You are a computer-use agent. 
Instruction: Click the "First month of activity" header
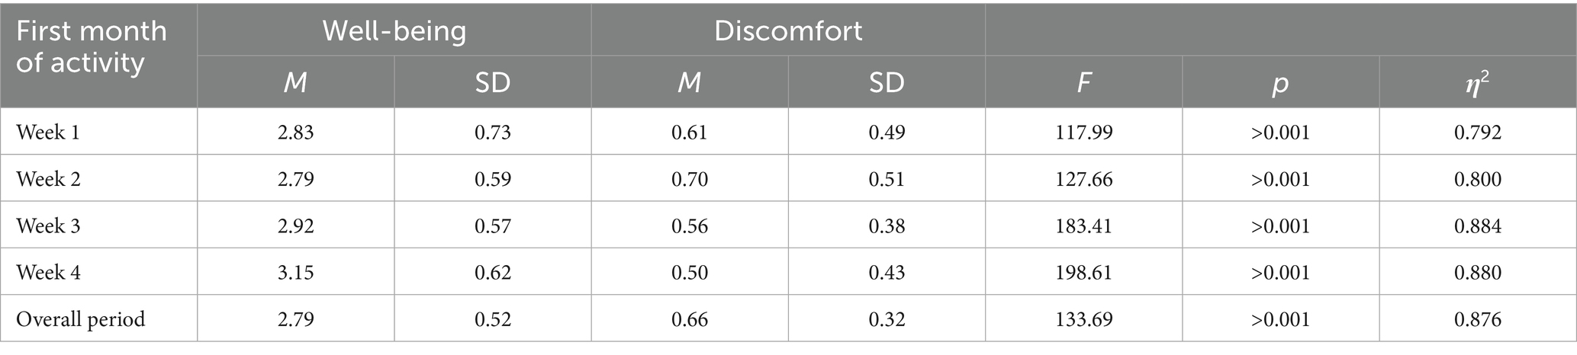point(92,46)
